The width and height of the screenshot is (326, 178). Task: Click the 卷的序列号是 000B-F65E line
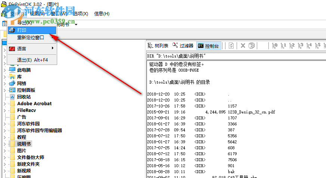(x=174, y=70)
